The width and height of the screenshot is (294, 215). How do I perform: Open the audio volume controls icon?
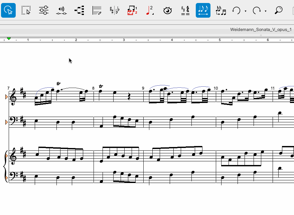click(61, 11)
